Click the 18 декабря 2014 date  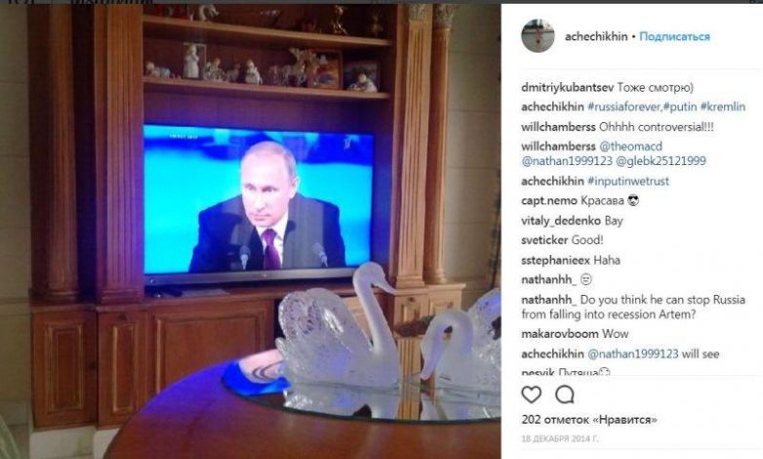point(560,439)
